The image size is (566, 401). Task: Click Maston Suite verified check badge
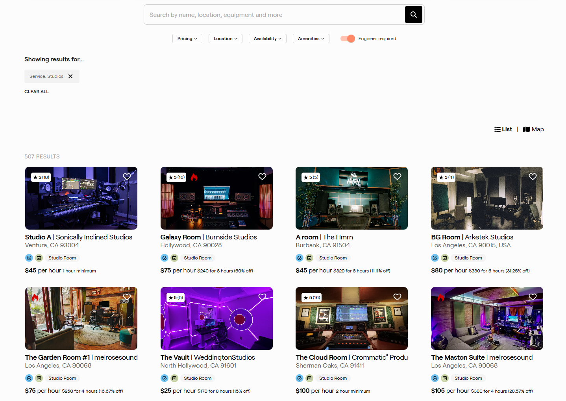(435, 378)
